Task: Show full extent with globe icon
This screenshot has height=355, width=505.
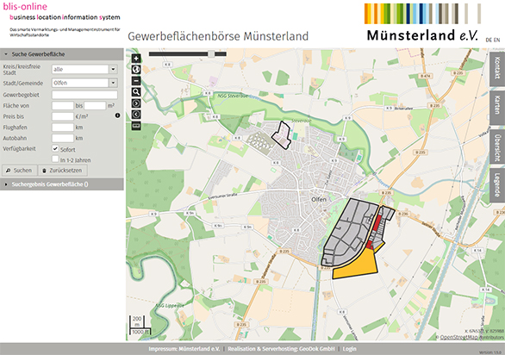Action: (x=136, y=70)
